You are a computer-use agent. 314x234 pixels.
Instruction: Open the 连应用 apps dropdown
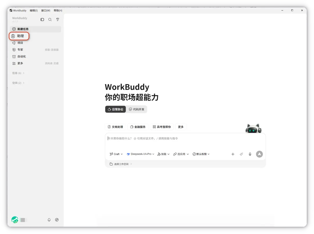point(181,154)
